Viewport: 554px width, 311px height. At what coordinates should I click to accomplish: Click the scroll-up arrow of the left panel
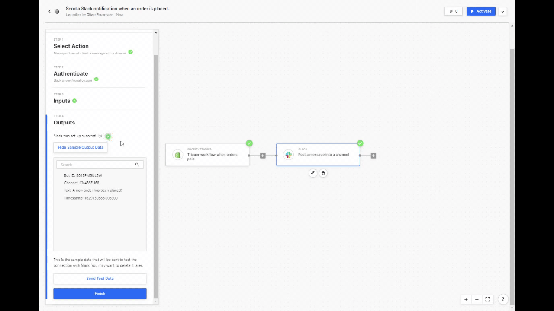pos(156,32)
